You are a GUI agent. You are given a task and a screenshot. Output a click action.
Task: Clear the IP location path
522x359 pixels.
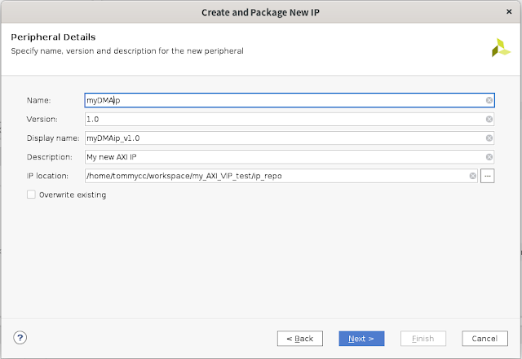click(x=473, y=176)
